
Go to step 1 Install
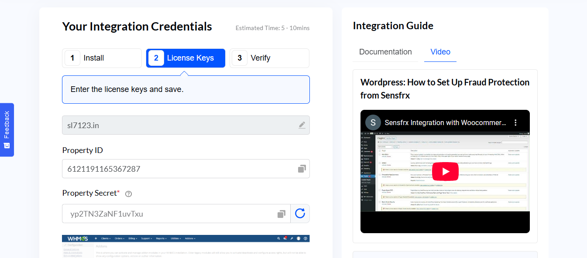click(x=102, y=58)
